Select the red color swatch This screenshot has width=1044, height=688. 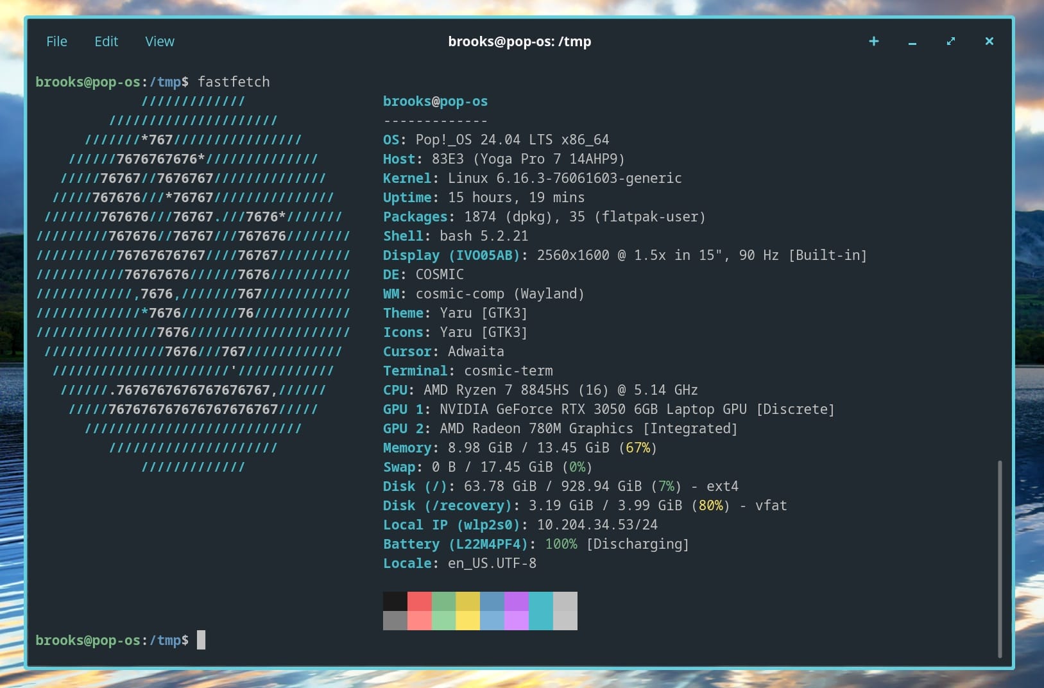click(420, 601)
